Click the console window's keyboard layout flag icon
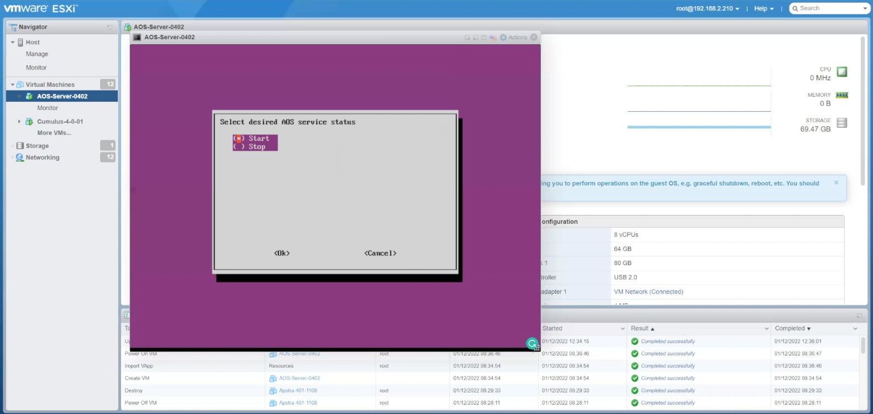Viewport: 873px width, 414px height. (x=492, y=38)
